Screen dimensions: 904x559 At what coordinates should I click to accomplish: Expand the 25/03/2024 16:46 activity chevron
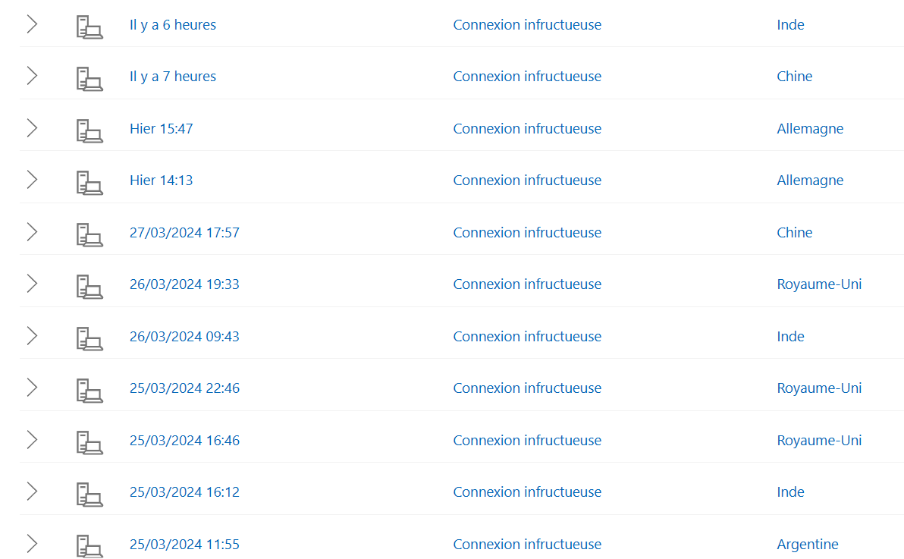tap(33, 440)
